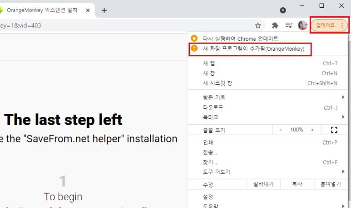Open 새 시크릿 창
Screen dimensions: 351x208
[x=267, y=83]
